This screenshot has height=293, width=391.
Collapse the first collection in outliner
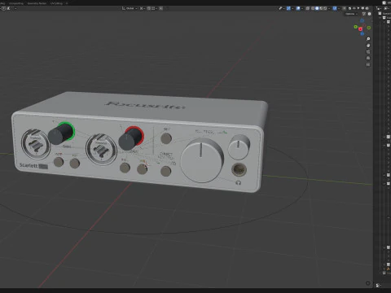pyautogui.click(x=380, y=18)
